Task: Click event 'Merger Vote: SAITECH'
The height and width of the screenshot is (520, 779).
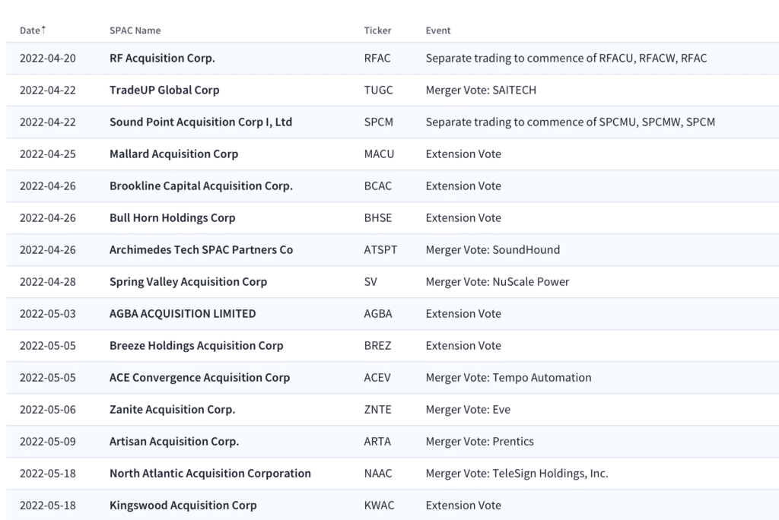Action: pos(481,90)
